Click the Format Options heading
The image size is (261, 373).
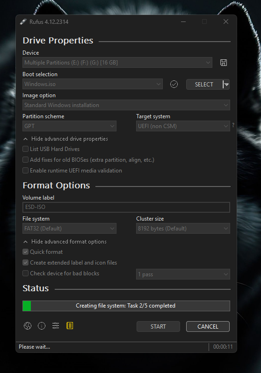pyautogui.click(x=56, y=185)
